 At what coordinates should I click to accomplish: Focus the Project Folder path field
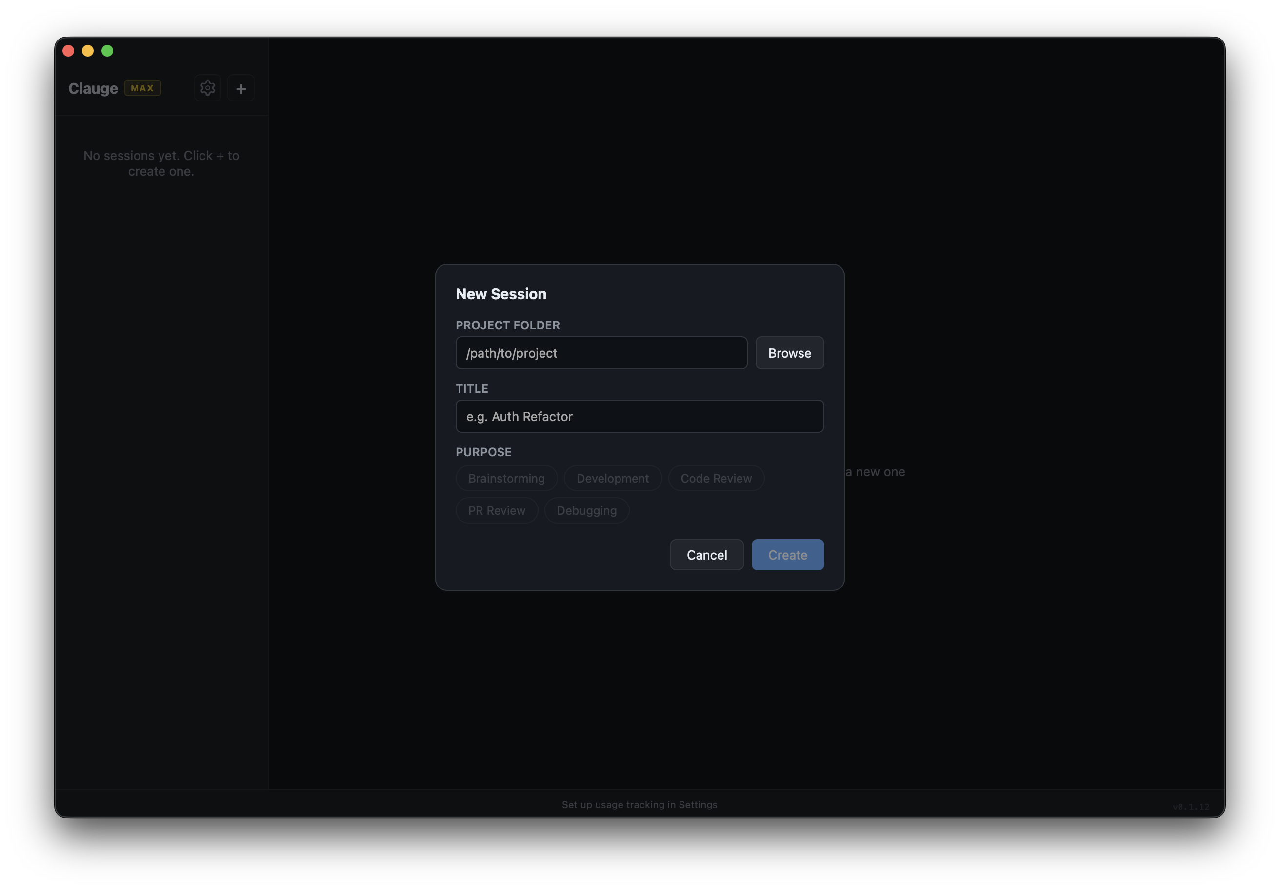tap(601, 353)
